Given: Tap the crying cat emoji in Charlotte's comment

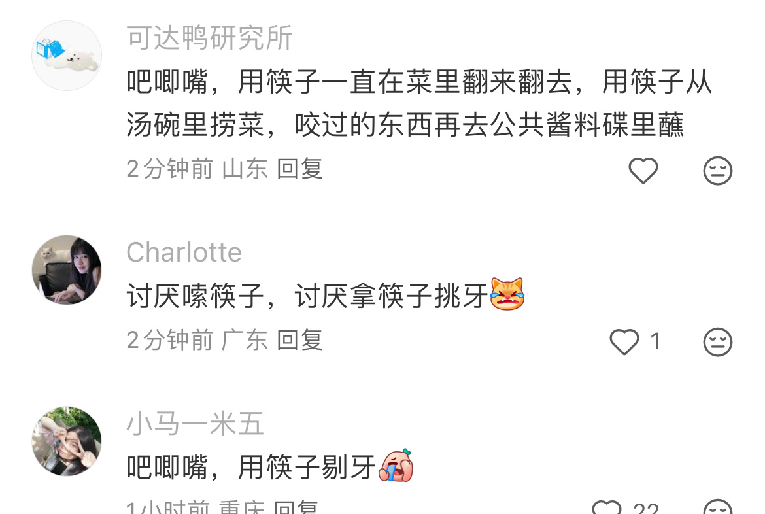Looking at the screenshot, I should click(x=507, y=294).
